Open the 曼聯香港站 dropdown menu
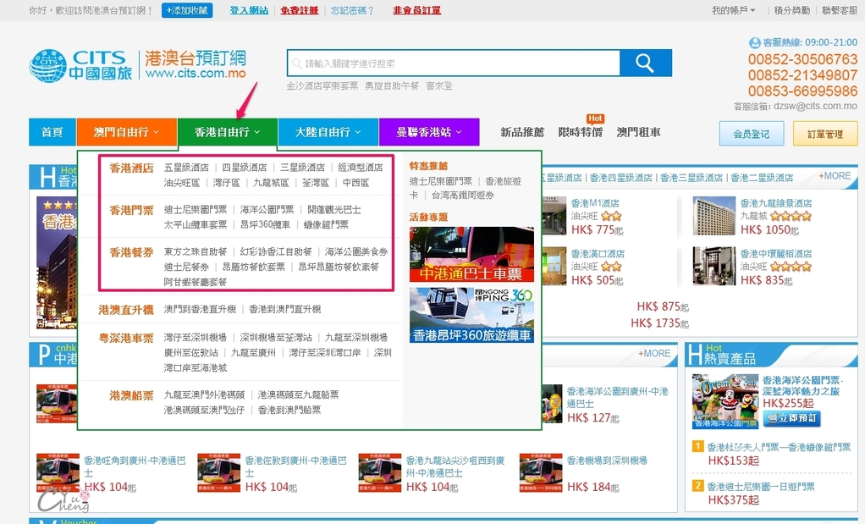 [x=428, y=132]
